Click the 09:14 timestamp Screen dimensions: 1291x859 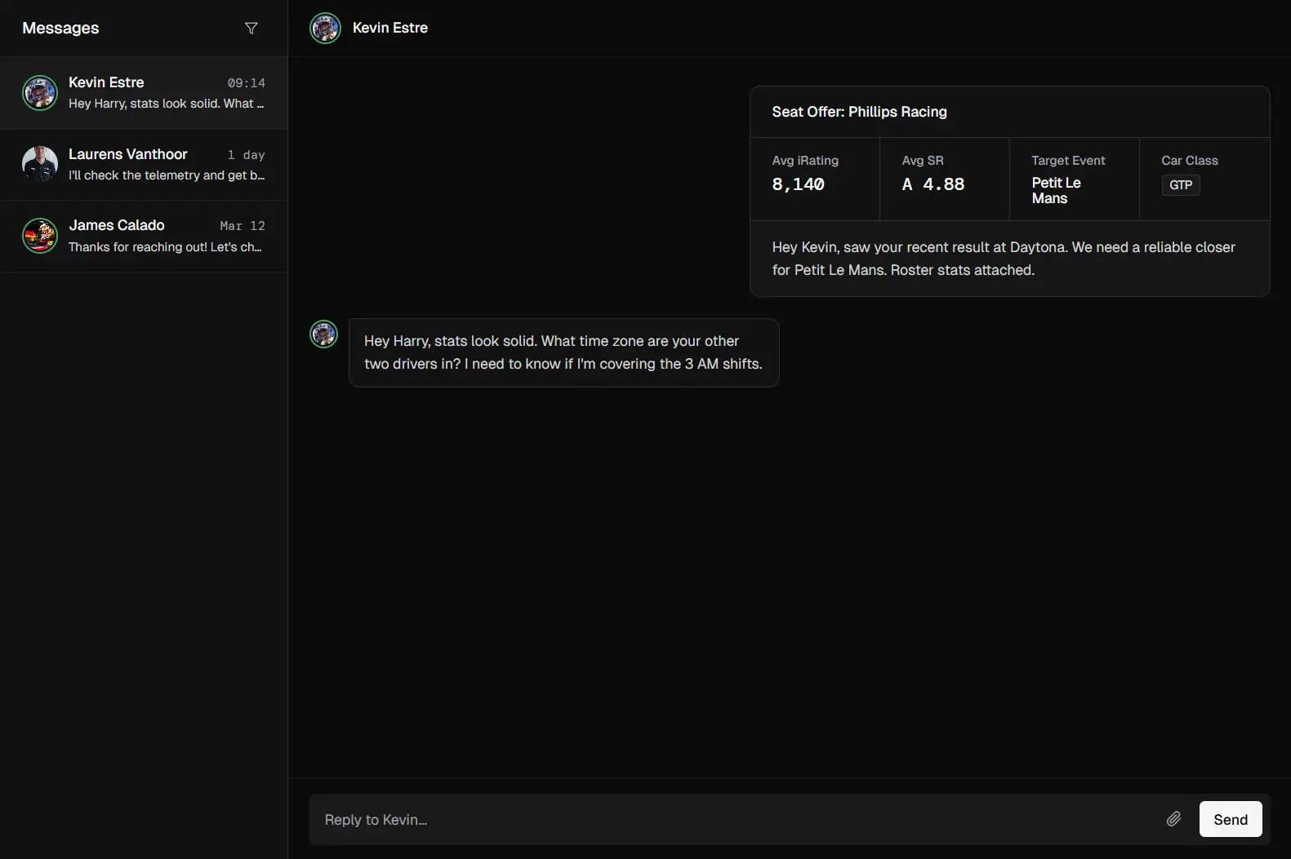pyautogui.click(x=246, y=83)
